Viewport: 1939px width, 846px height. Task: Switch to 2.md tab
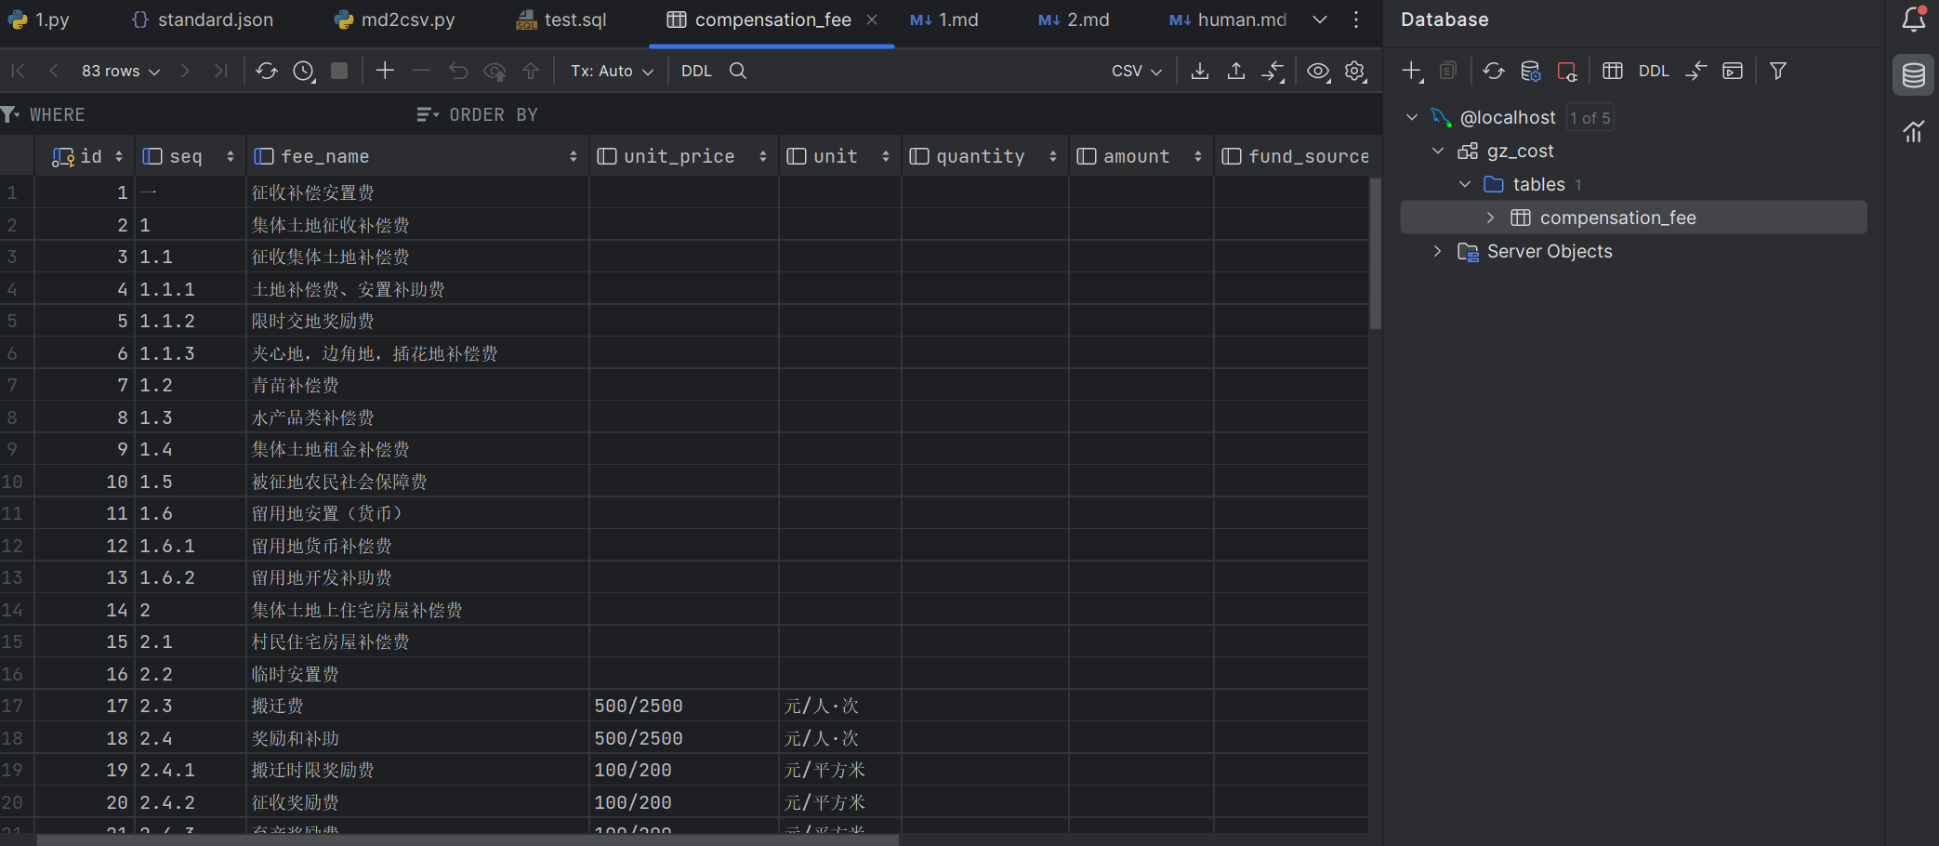point(1074,20)
